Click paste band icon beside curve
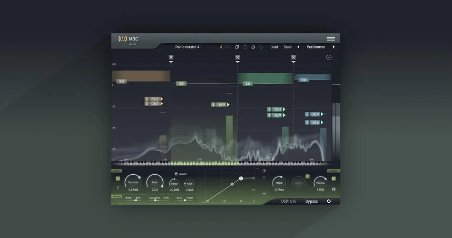 tap(264, 178)
